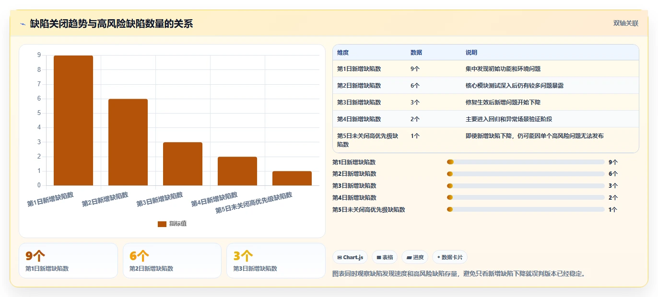Click the 指标值 legend label
The width and height of the screenshot is (658, 297).
(178, 224)
